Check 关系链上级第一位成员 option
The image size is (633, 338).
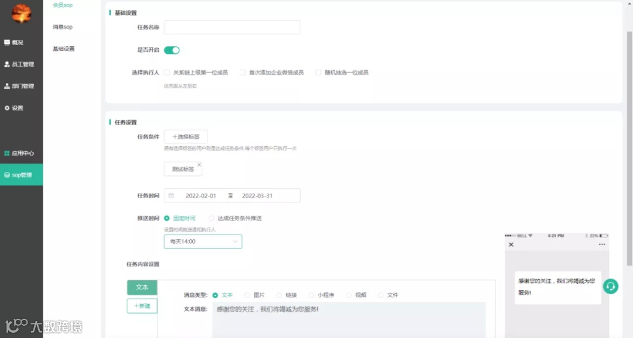166,73
